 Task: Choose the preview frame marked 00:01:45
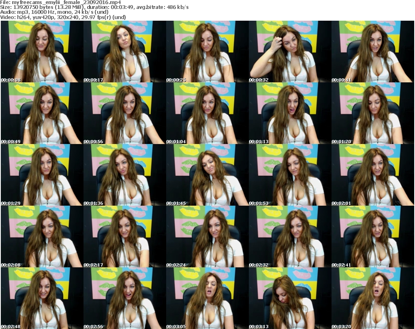point(207,175)
